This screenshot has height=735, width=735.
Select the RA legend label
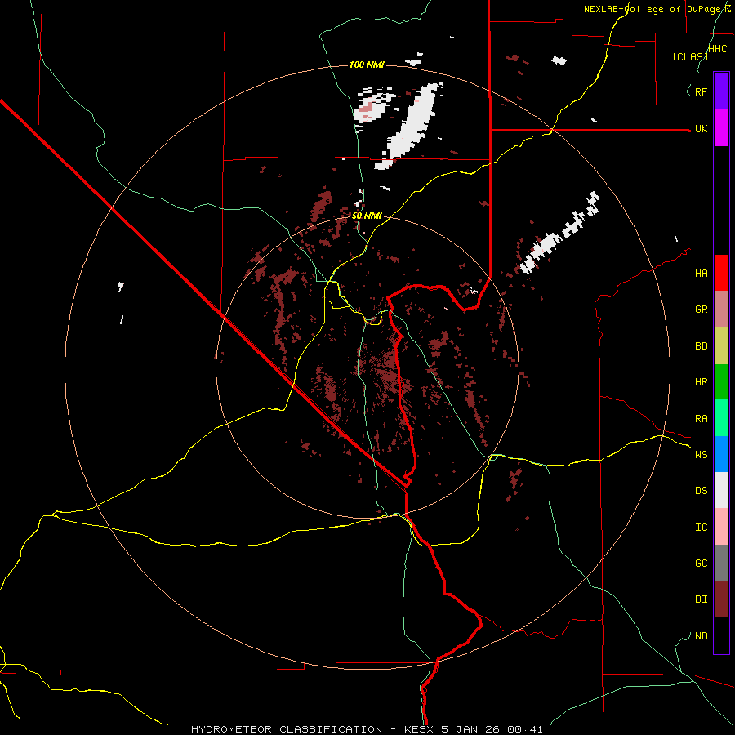[x=701, y=419]
